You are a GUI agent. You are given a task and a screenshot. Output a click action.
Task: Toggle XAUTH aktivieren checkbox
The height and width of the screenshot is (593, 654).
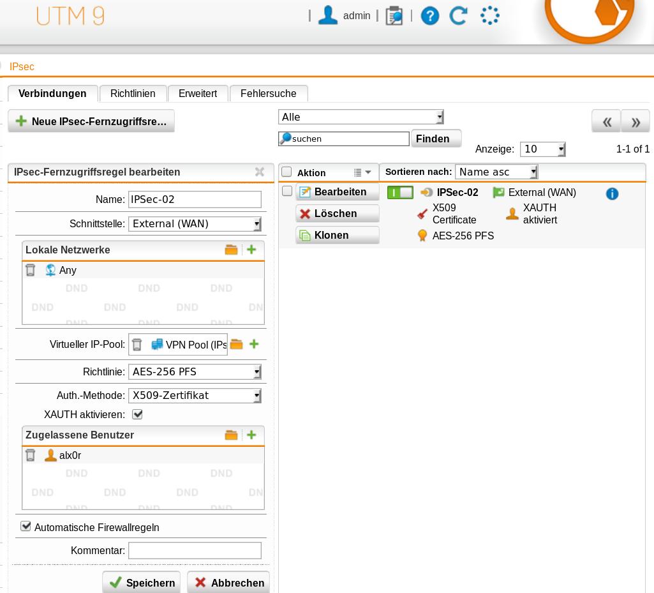(137, 414)
